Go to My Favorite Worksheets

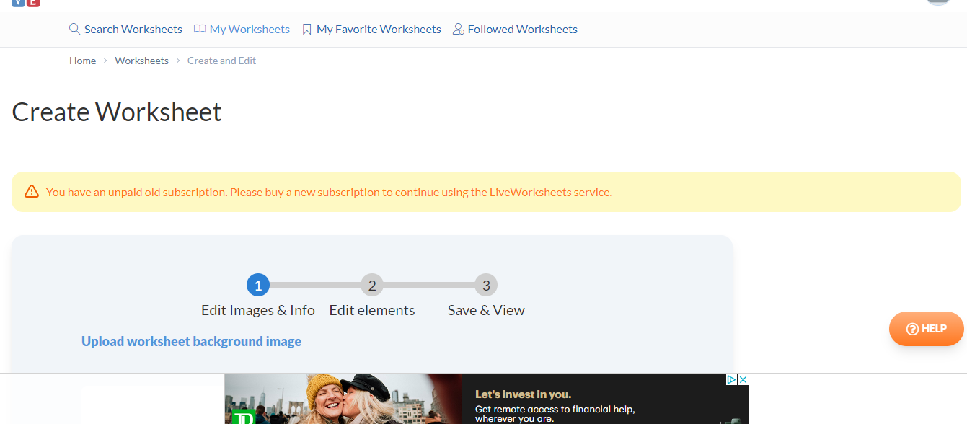point(379,30)
